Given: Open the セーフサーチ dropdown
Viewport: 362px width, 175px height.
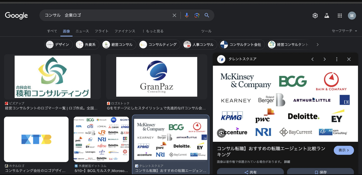Looking at the screenshot, I should [344, 31].
